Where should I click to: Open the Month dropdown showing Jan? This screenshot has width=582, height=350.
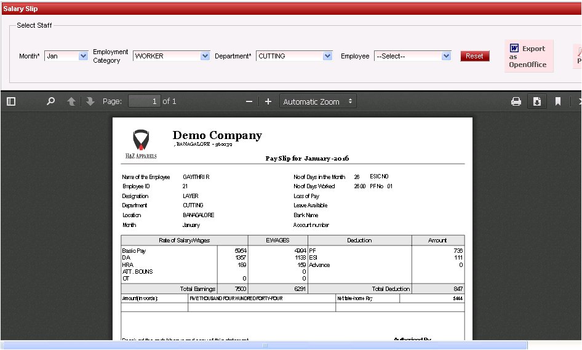[x=66, y=56]
